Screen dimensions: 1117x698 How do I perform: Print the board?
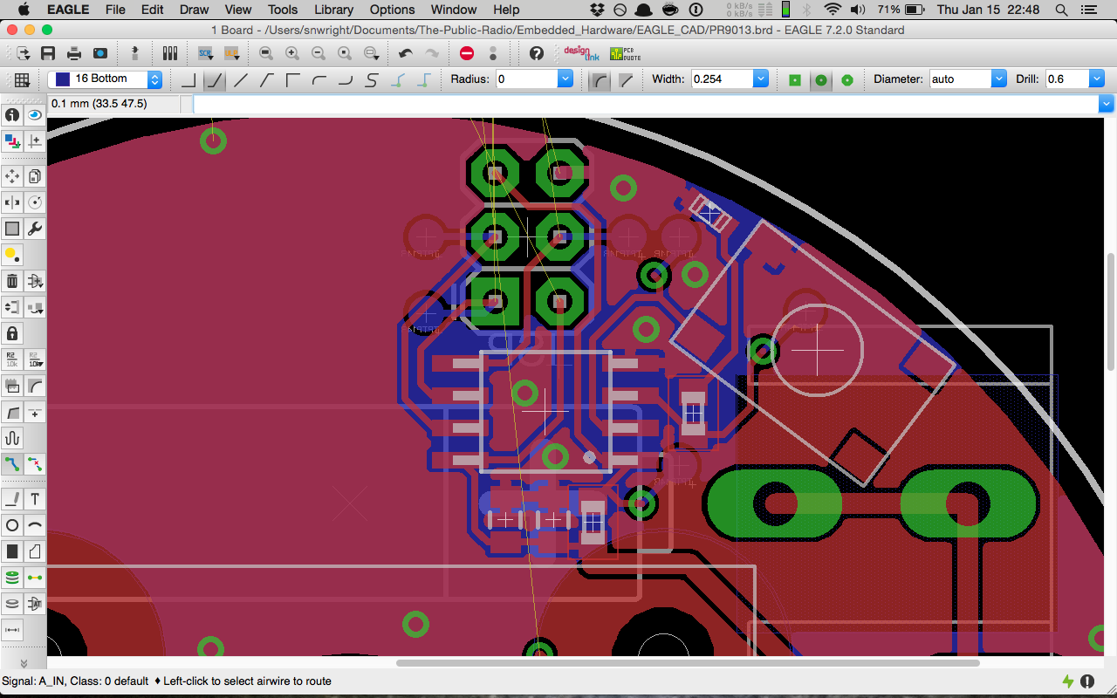[x=74, y=53]
